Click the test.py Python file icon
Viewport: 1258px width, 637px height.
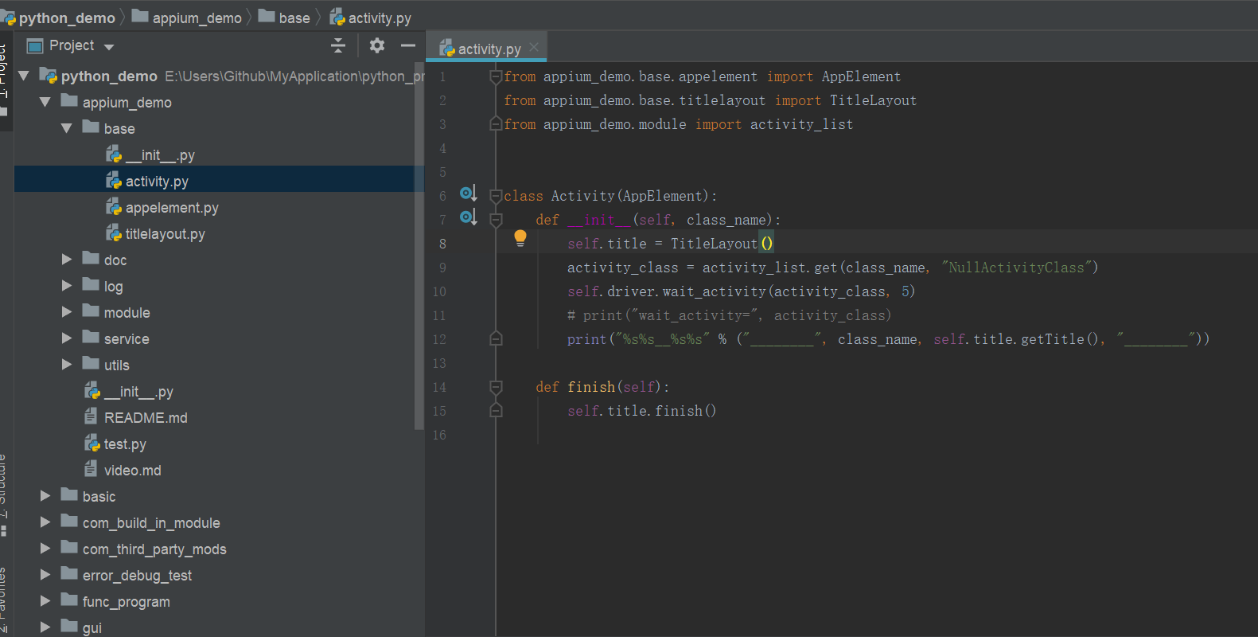tap(92, 444)
